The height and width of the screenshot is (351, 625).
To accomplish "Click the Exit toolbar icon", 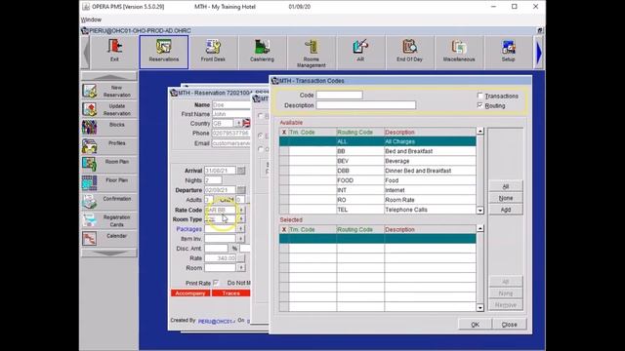I will point(114,52).
